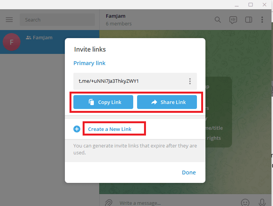Open the hamburger main menu
Image resolution: width=273 pixels, height=206 pixels.
pyautogui.click(x=9, y=20)
